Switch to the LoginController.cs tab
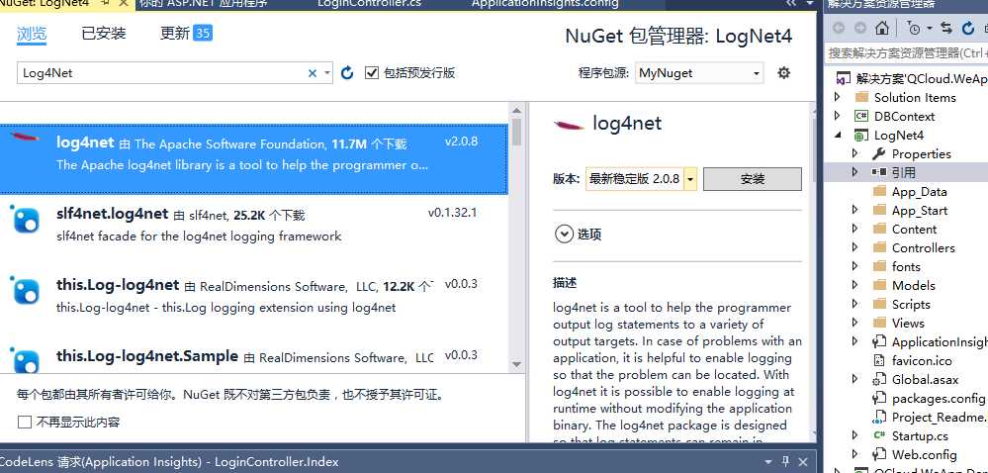The width and height of the screenshot is (988, 473). click(x=369, y=3)
